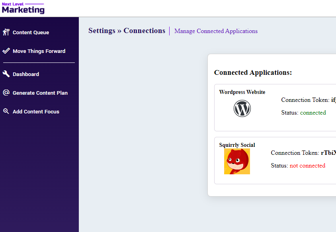Click the wrench icon next to Dashboard
The height and width of the screenshot is (232, 336).
pos(6,74)
